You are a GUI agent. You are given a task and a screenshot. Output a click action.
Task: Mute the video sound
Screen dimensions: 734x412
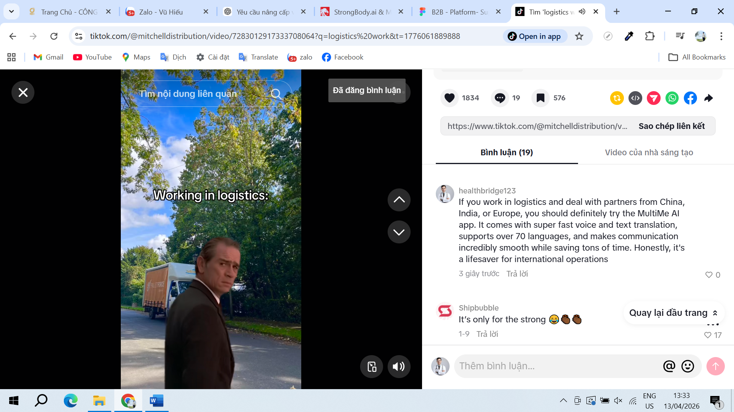(x=399, y=367)
